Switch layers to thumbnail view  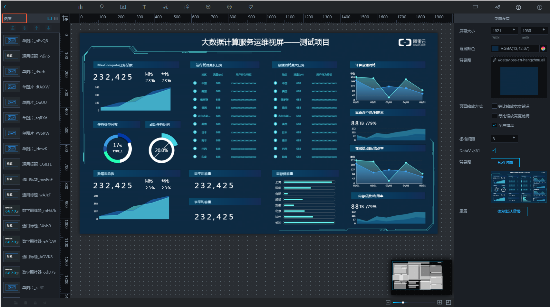point(50,18)
